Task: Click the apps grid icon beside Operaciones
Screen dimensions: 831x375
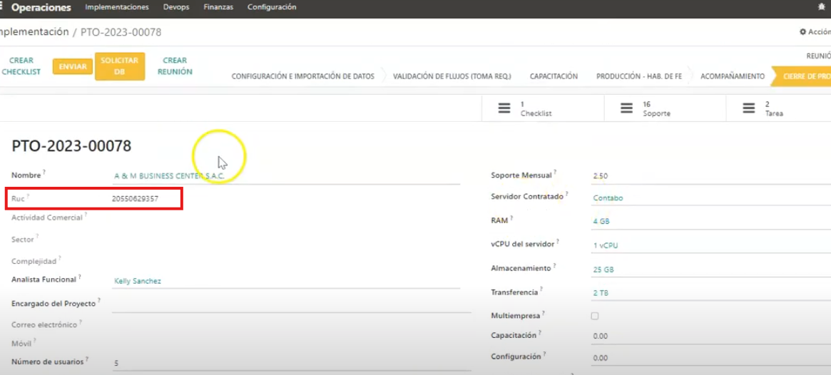Action: click(2, 7)
